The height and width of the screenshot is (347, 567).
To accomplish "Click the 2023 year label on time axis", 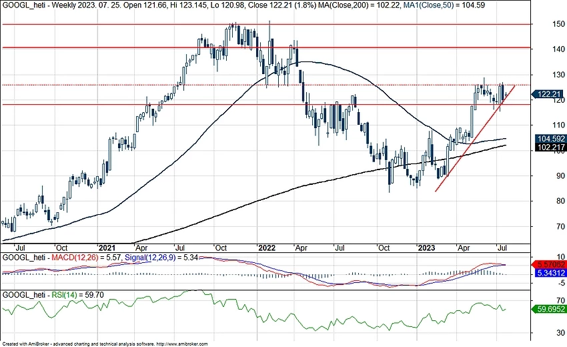I will [426, 248].
